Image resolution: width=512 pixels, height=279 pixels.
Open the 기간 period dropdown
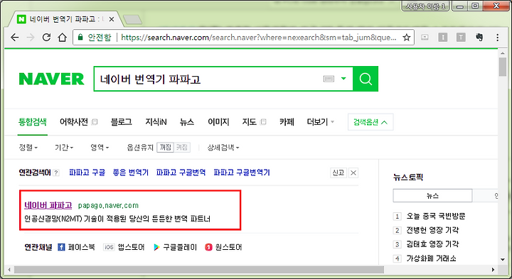tap(64, 148)
